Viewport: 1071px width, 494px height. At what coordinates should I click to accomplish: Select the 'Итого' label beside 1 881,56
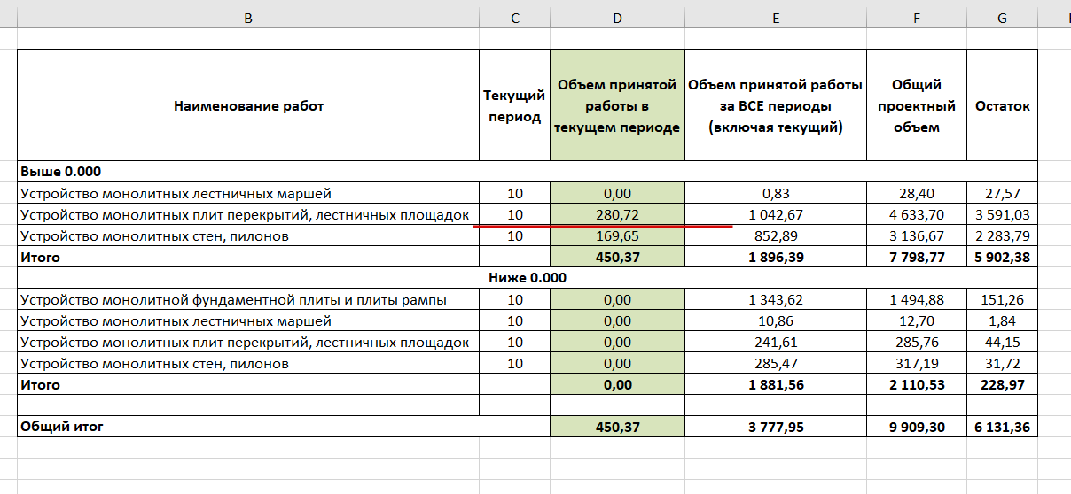248,385
